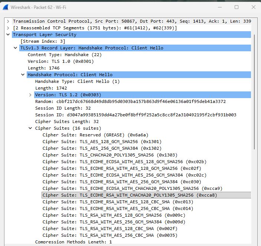Collapse the Cipher Suites list

pyautogui.click(x=30, y=128)
